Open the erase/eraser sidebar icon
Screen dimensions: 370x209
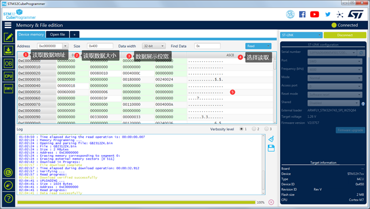click(8, 185)
